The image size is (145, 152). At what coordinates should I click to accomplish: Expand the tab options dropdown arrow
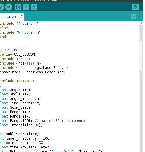134,16
